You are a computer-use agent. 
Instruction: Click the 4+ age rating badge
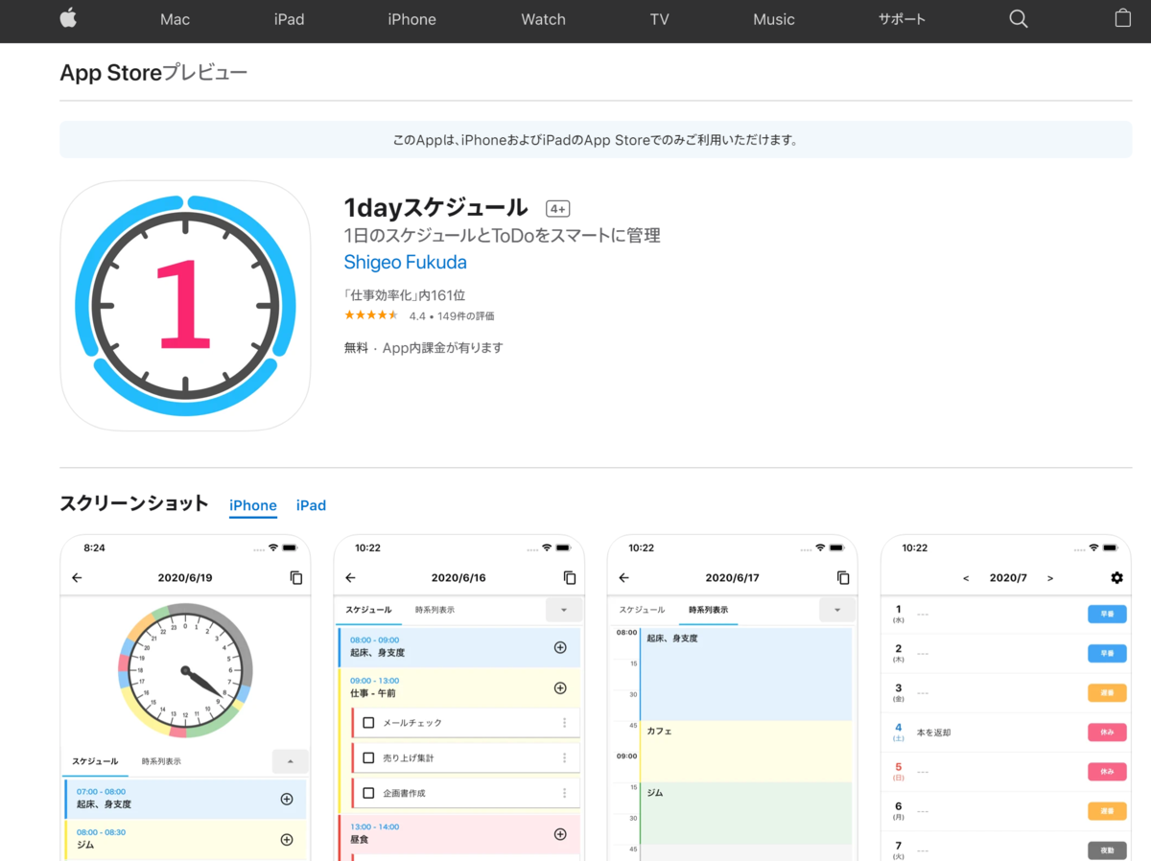point(558,208)
